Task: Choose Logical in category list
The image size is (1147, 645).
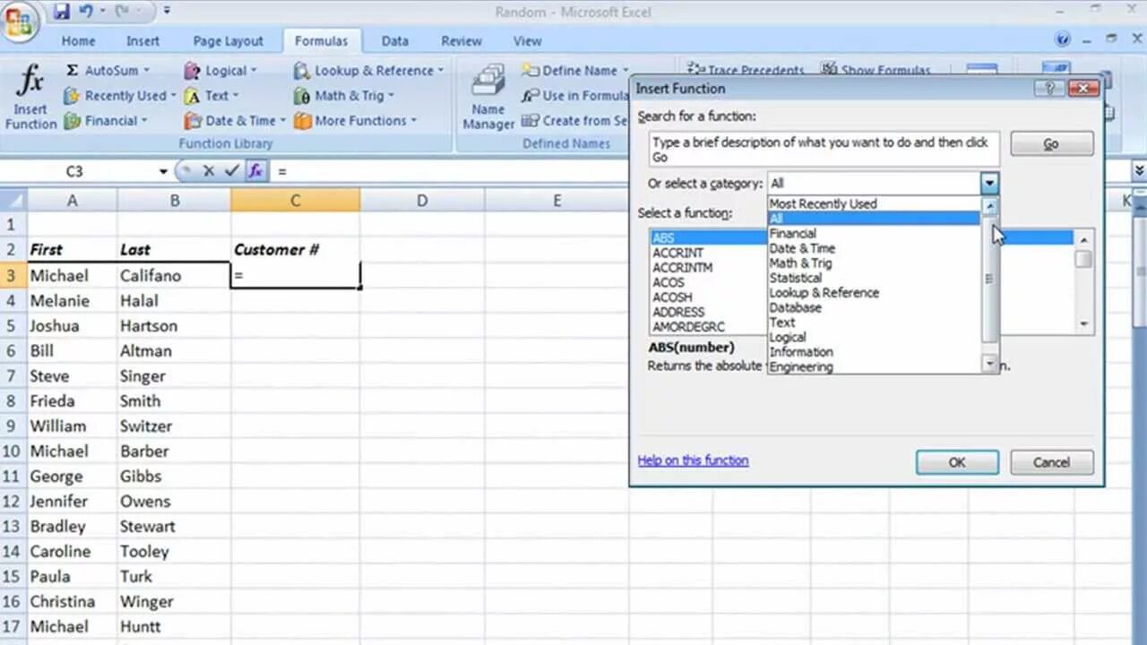Action: point(874,337)
